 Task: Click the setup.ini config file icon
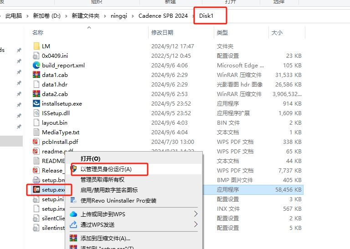pyautogui.click(x=36, y=199)
